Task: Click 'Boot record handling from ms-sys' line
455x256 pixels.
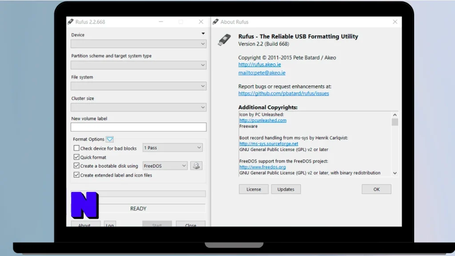Action: [294, 138]
